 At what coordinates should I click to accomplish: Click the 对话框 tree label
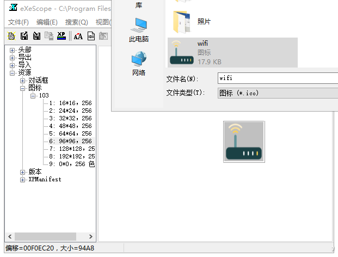point(38,80)
